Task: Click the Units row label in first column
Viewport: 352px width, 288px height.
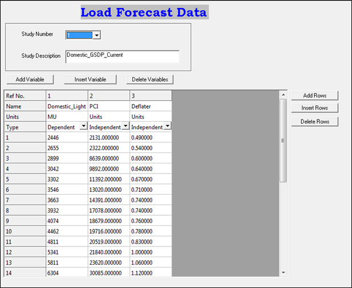Action: coord(25,117)
